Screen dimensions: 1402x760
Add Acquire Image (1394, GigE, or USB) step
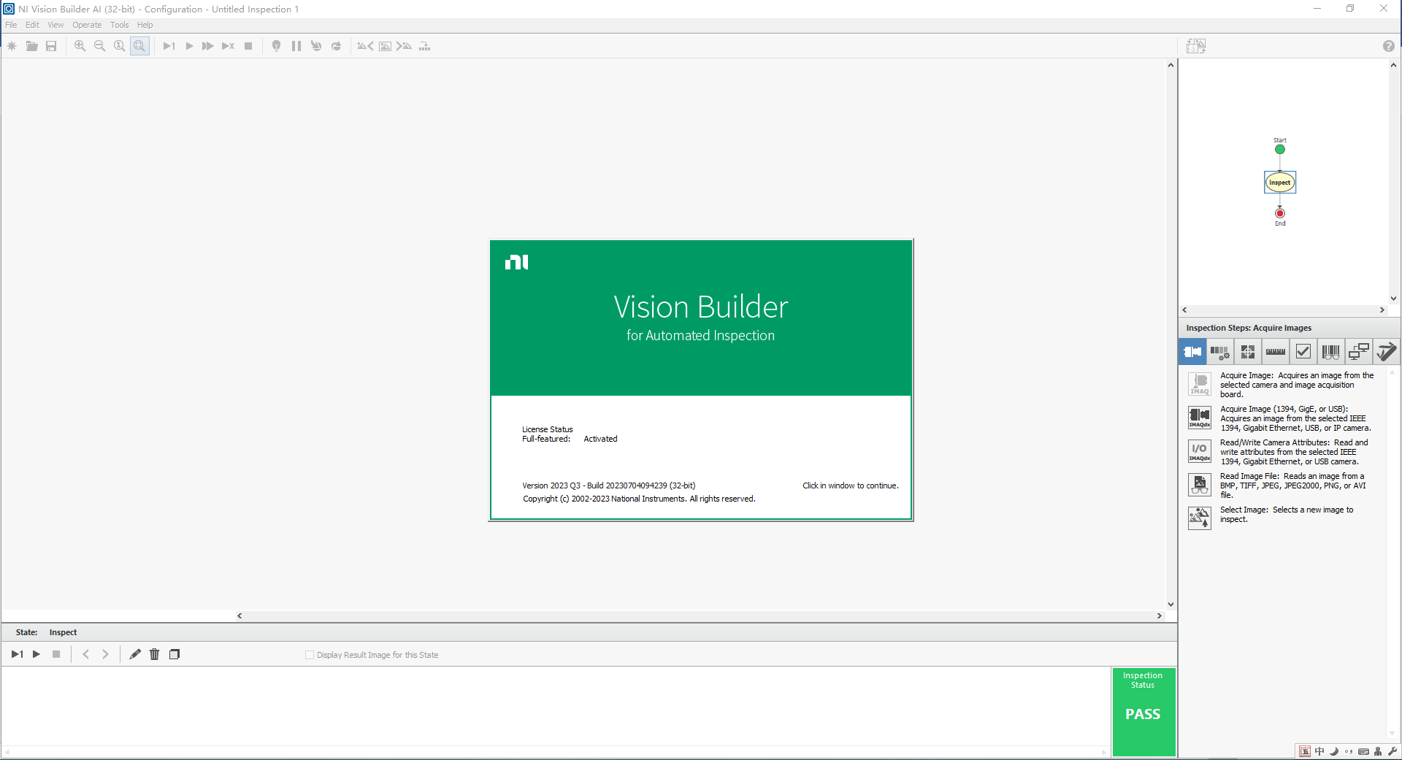tap(1200, 418)
